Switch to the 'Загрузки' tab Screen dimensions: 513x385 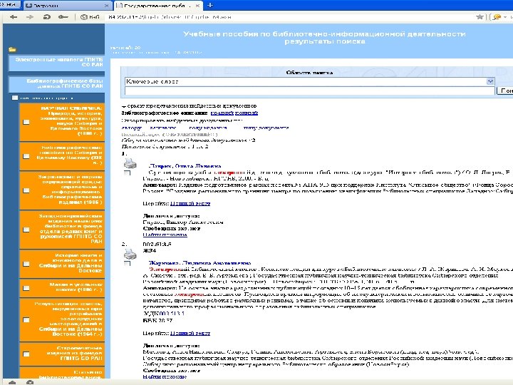(67, 6)
